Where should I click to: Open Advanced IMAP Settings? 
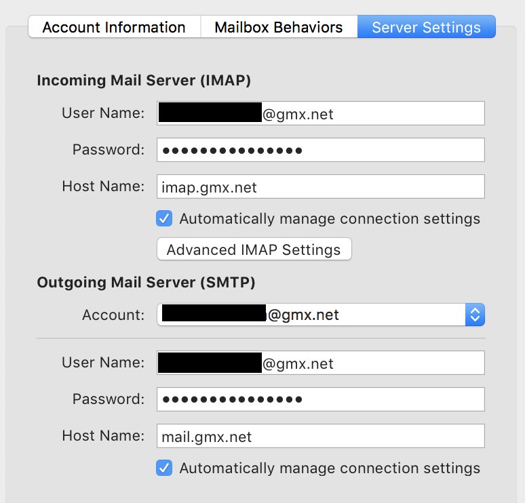pos(254,249)
